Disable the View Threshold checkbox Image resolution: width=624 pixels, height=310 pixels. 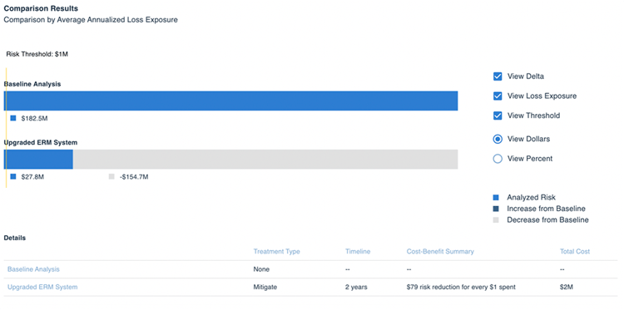(x=498, y=116)
